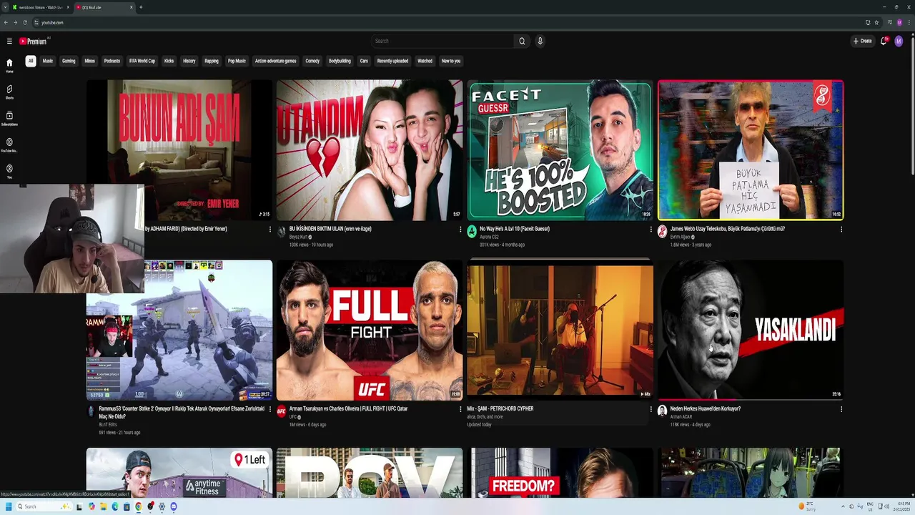Open Subscriptions in the left sidebar
This screenshot has width=915, height=515.
(x=9, y=118)
